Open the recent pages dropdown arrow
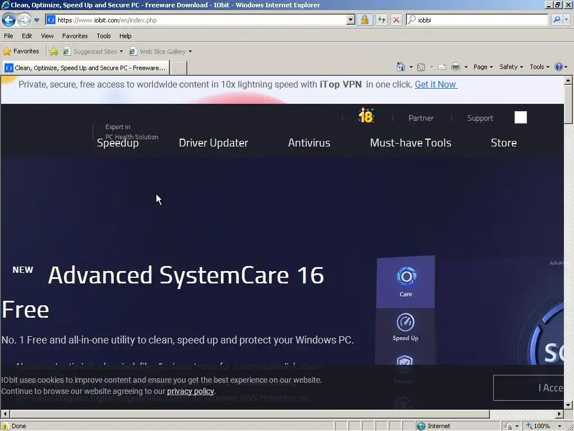Image resolution: width=574 pixels, height=431 pixels. (x=36, y=20)
